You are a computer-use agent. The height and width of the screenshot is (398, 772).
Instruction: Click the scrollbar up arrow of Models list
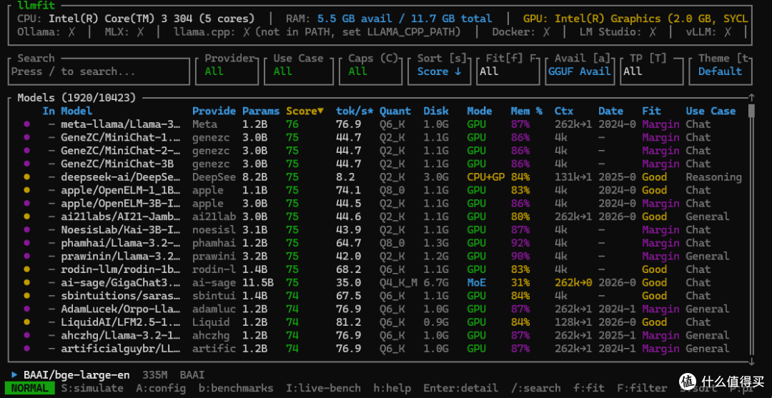pos(751,98)
